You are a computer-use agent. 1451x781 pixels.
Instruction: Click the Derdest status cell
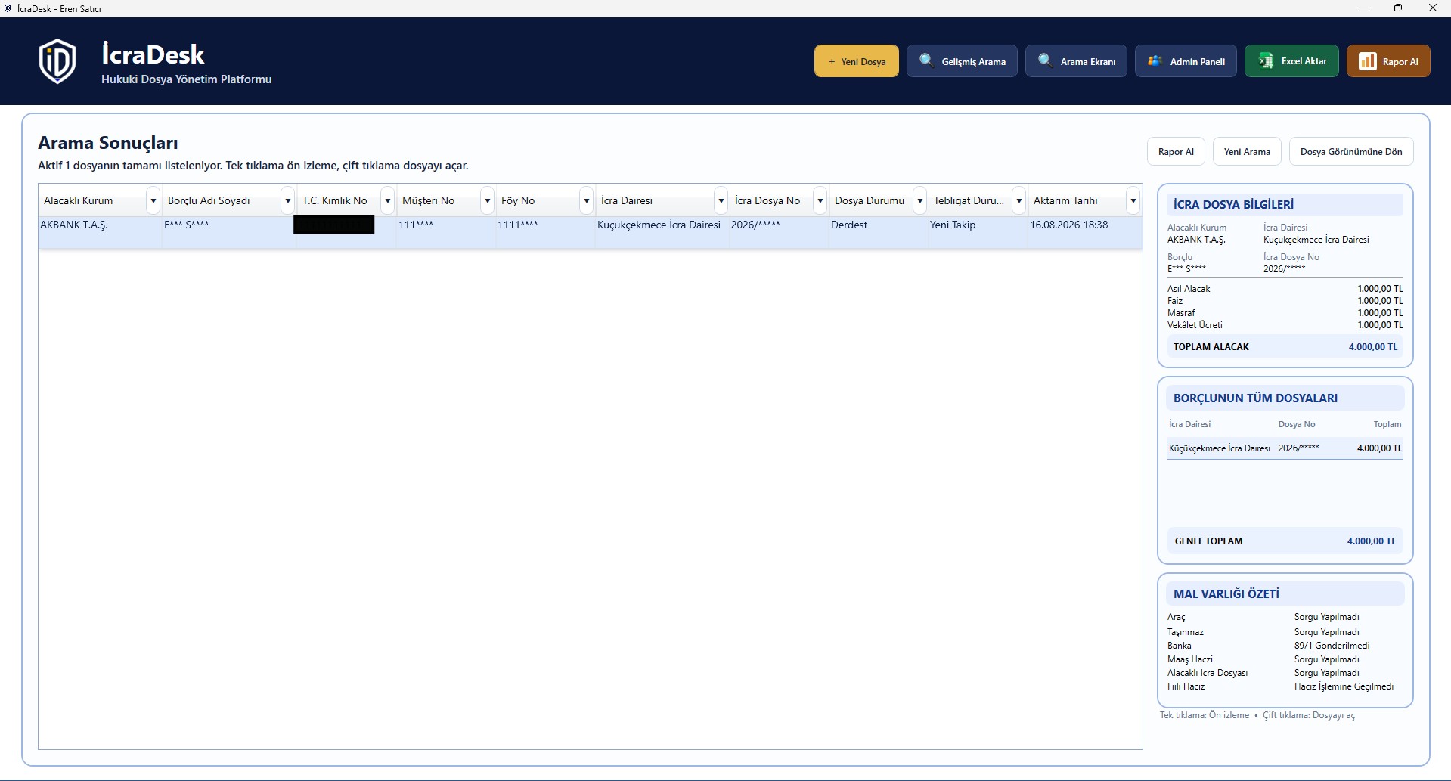879,232
